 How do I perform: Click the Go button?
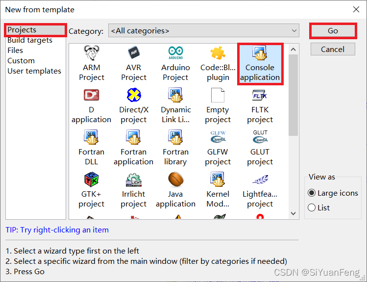point(333,31)
